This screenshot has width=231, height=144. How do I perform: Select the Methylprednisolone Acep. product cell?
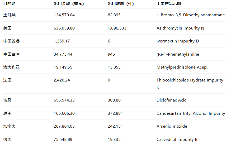point(182,67)
